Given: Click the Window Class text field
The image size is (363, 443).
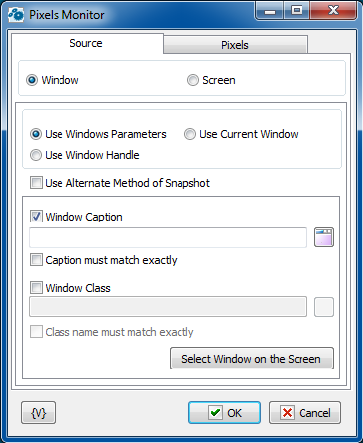Looking at the screenshot, I should tap(168, 307).
